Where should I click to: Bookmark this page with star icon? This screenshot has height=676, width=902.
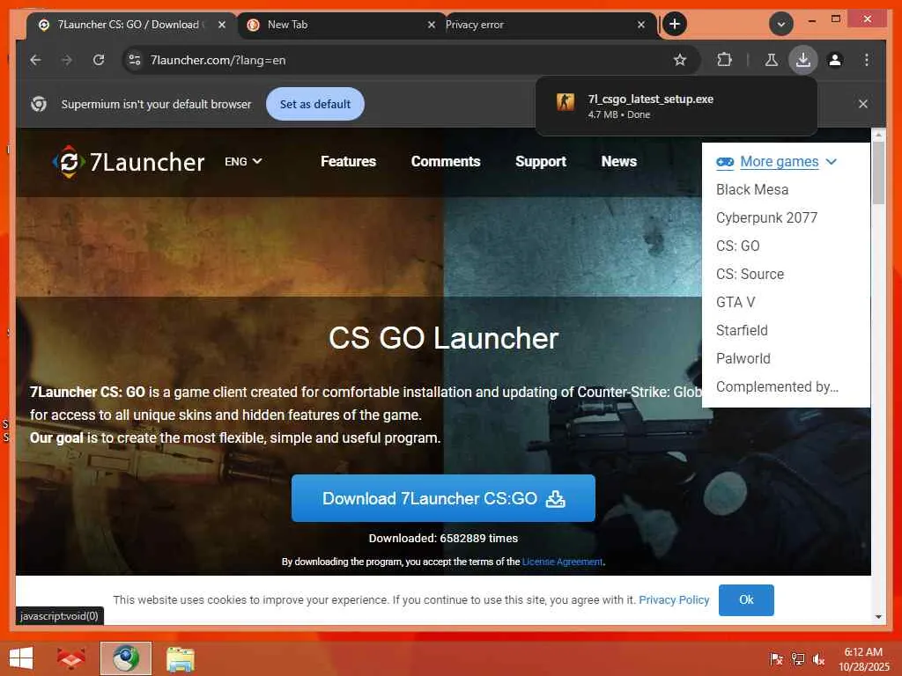(x=680, y=60)
